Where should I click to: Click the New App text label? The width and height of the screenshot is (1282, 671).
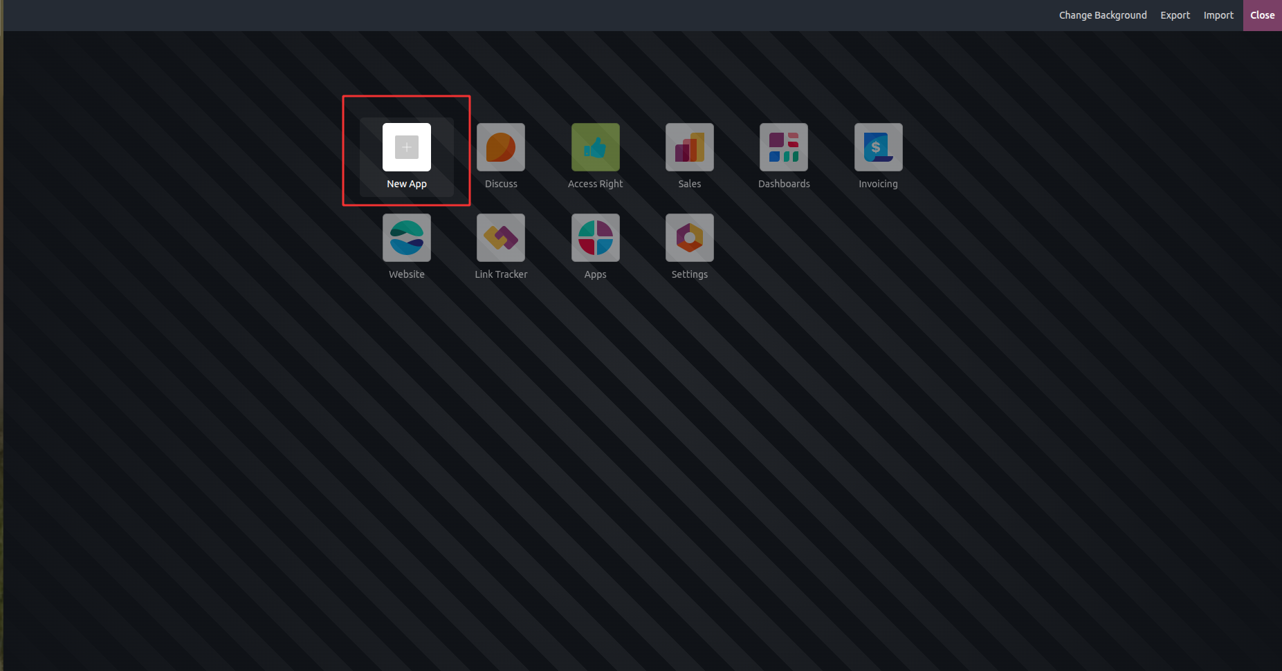tap(407, 184)
